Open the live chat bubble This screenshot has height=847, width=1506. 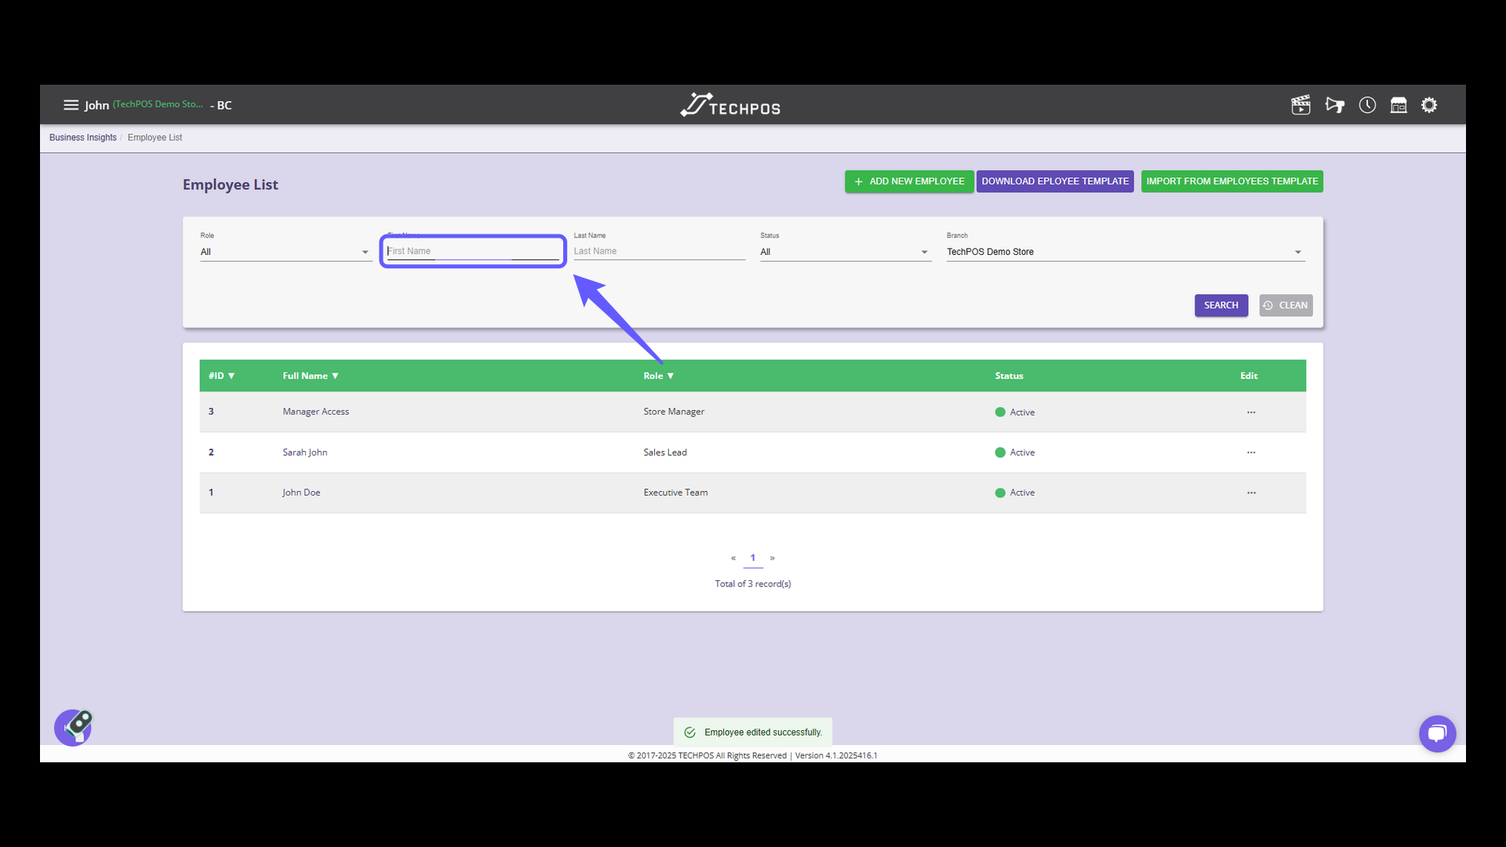pyautogui.click(x=1438, y=733)
